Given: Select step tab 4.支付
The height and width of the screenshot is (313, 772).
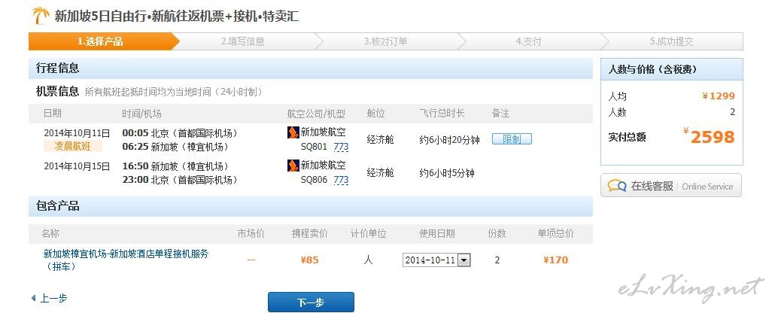Looking at the screenshot, I should pyautogui.click(x=528, y=42).
